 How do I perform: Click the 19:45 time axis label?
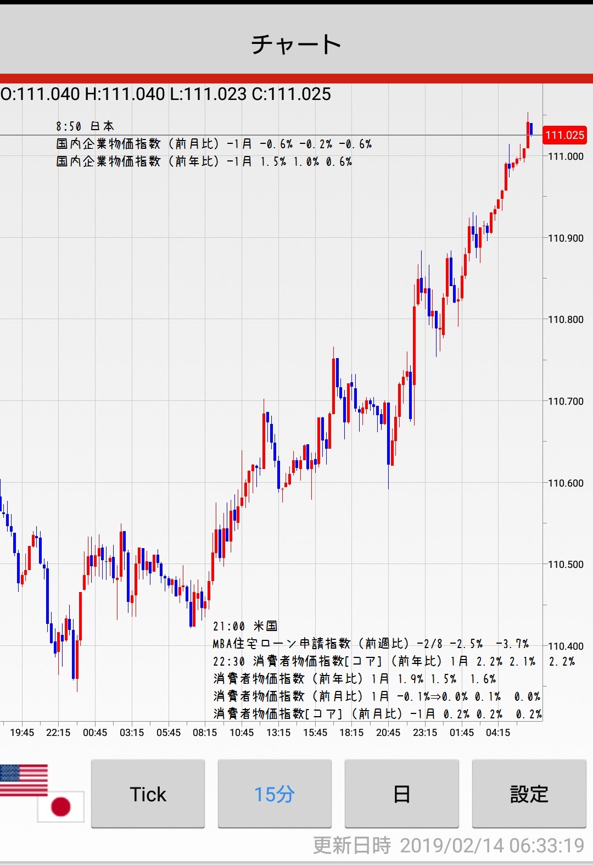tap(22, 732)
